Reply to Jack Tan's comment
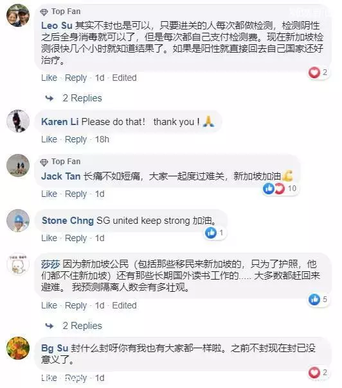The width and height of the screenshot is (342, 388). (x=76, y=194)
